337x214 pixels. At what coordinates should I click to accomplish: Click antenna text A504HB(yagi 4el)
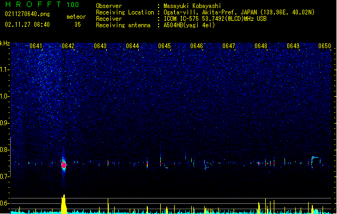[x=189, y=25]
